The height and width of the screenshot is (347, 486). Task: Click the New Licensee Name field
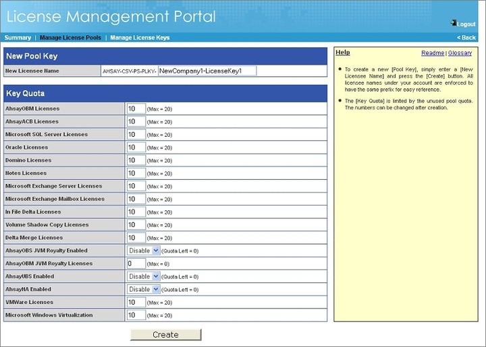207,70
